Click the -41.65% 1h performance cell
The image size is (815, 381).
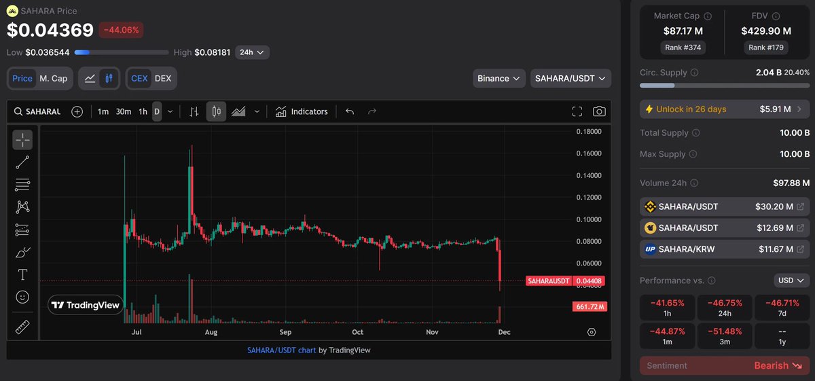click(668, 308)
